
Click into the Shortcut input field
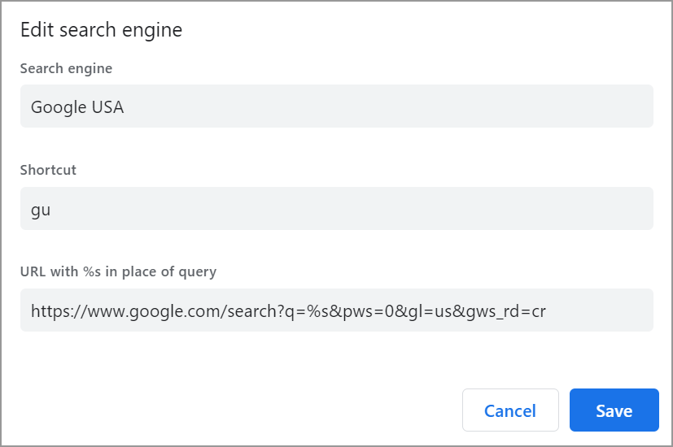[337, 209]
